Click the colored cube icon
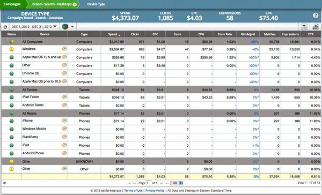The height and width of the screenshot is (195, 322). (65, 27)
